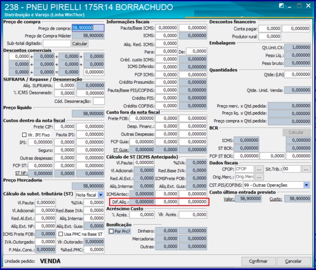Image resolution: width=316 pixels, height=270 pixels.
Task: Click Alíq.Ext. NF field
Action: point(45,226)
